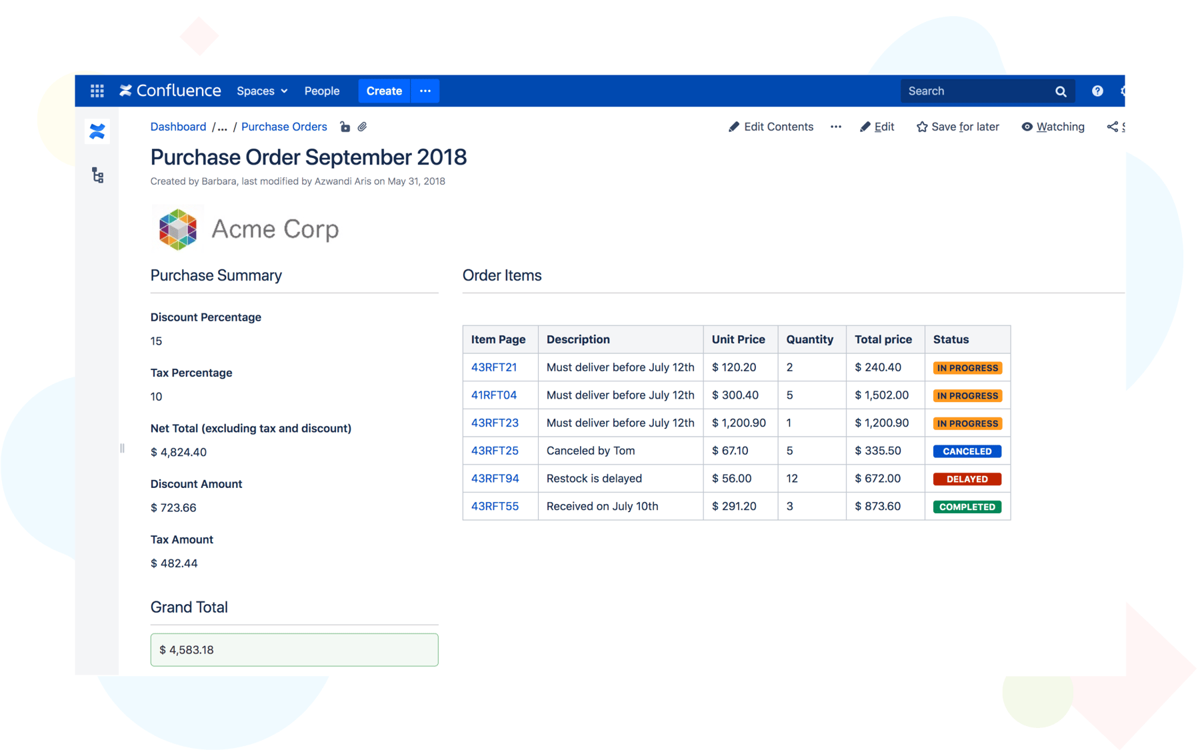The image size is (1200, 750).
Task: Expand the Spaces dropdown
Action: tap(262, 91)
